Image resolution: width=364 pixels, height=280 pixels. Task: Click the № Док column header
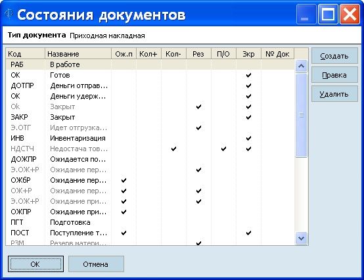point(277,54)
